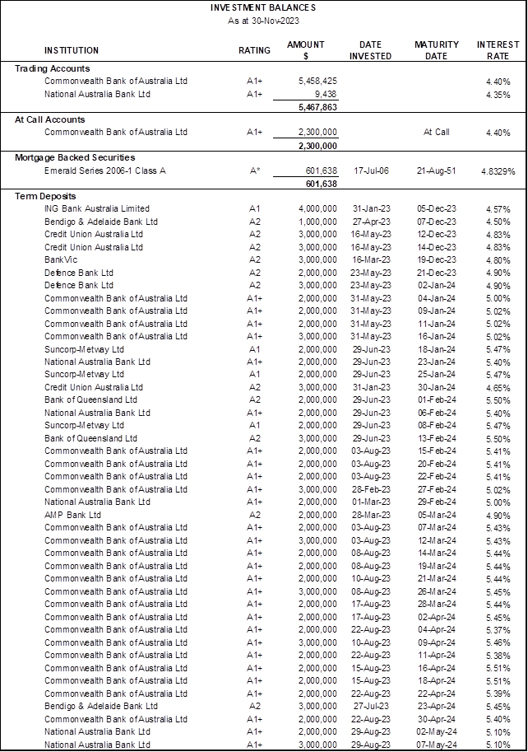This screenshot has width=528, height=752.
Task: Select the 28-Feb-23 invested date
Action: tap(371, 489)
